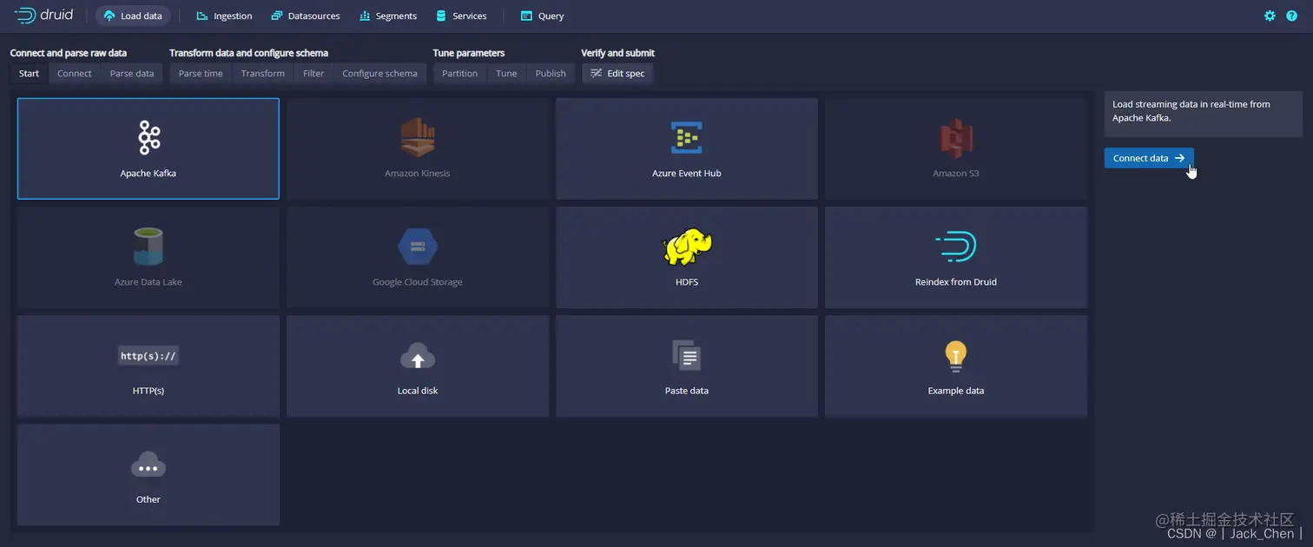This screenshot has height=547, width=1313.
Task: Choose the Apache Kafka source icon
Action: [148, 137]
